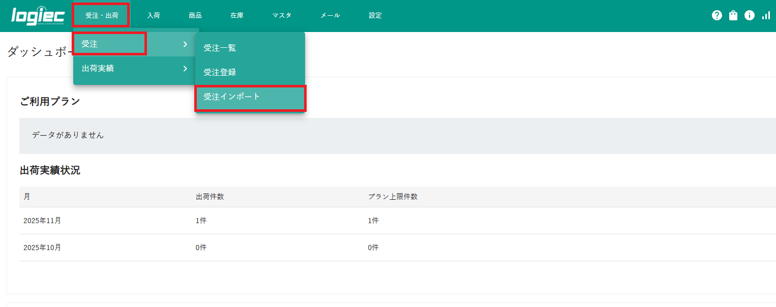Open the information circle icon
This screenshot has height=307, width=776.
750,15
